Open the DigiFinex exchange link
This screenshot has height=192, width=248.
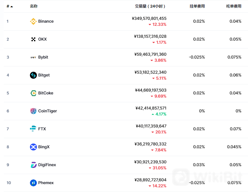tap(47, 165)
